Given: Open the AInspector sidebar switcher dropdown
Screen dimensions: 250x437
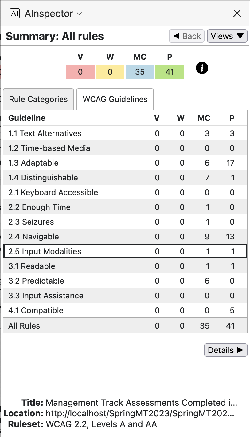Looking at the screenshot, I should point(79,14).
